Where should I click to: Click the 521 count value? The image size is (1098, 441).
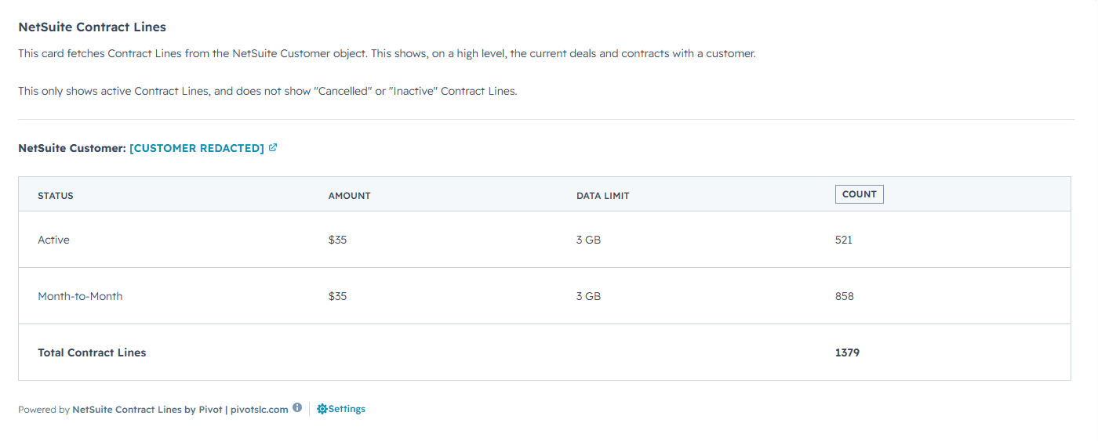[844, 240]
